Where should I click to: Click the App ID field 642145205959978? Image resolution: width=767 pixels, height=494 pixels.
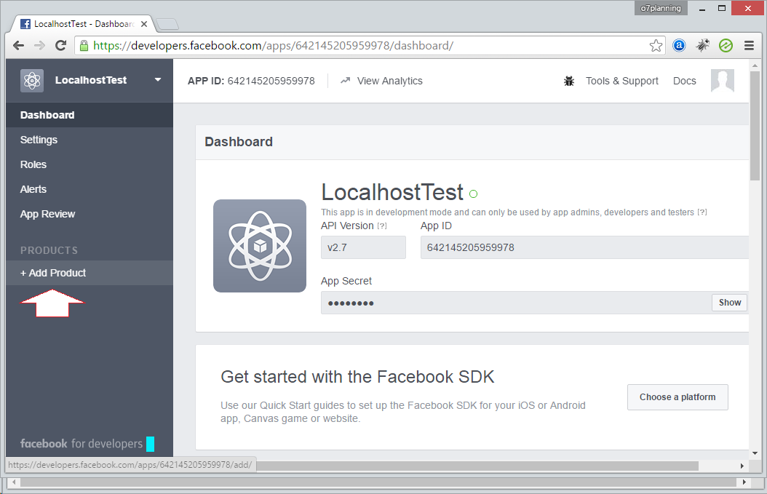click(x=584, y=247)
